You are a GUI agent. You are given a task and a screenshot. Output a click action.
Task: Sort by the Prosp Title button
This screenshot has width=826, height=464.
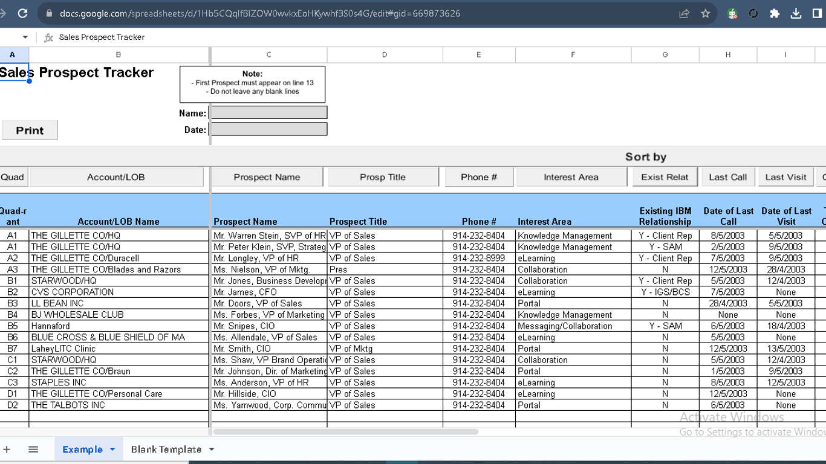(383, 177)
